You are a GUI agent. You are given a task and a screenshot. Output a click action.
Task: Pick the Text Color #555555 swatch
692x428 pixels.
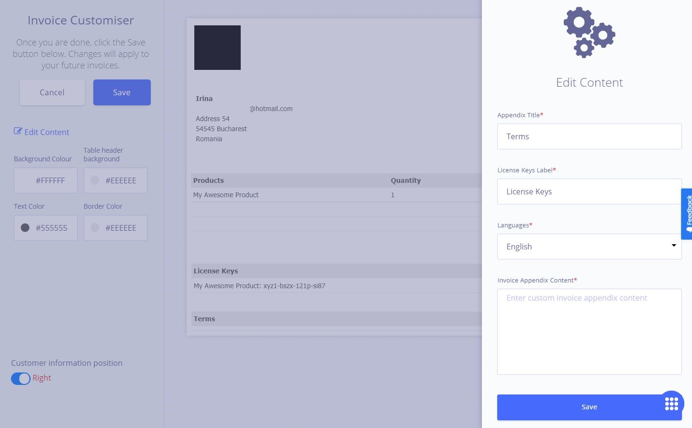[x=25, y=228]
